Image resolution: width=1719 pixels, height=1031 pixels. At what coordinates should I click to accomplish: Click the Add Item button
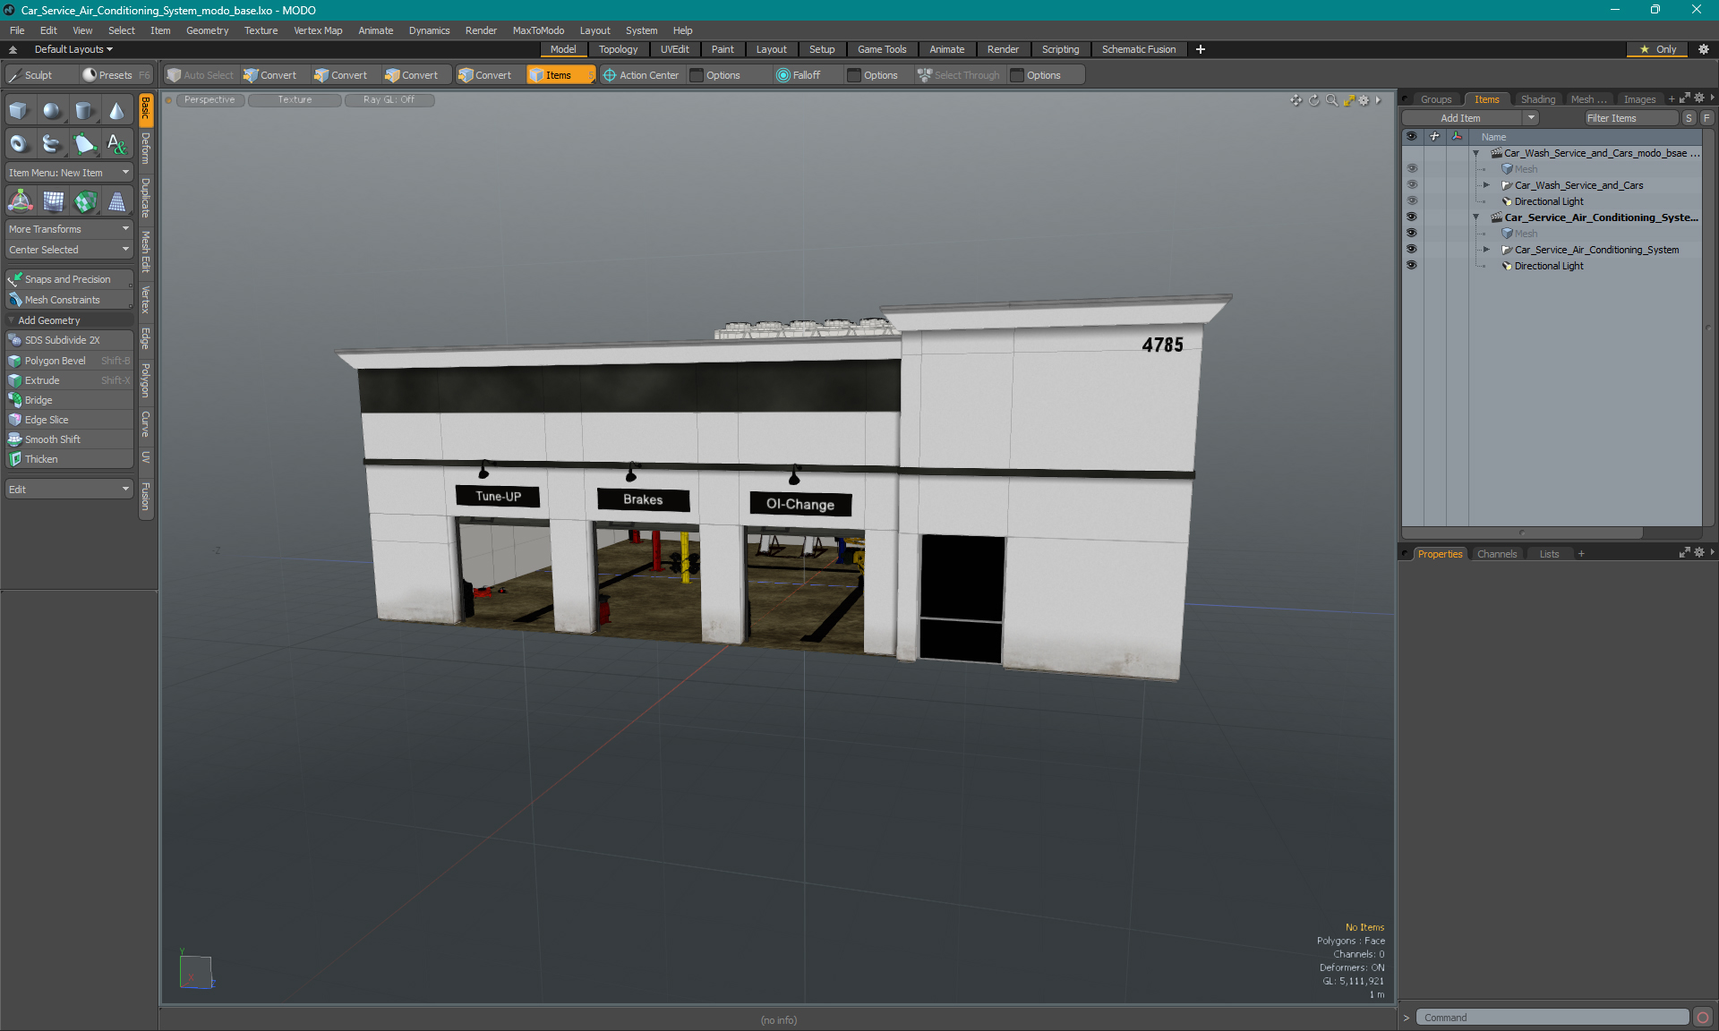pos(1464,115)
